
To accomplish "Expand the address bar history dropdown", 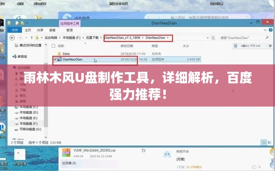I will click(208, 38).
